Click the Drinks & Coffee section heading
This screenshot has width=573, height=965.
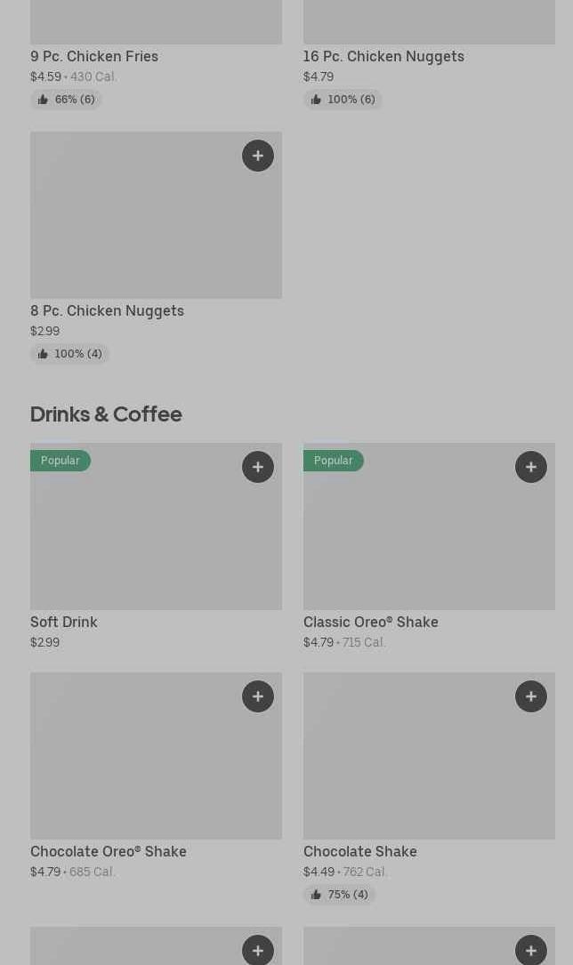pos(106,414)
